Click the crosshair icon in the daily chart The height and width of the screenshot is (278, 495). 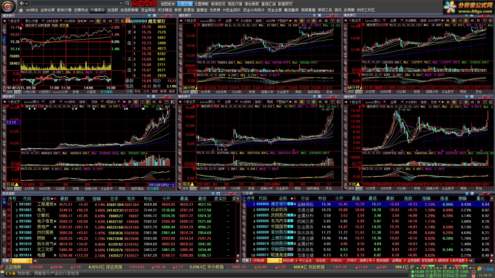142,102
